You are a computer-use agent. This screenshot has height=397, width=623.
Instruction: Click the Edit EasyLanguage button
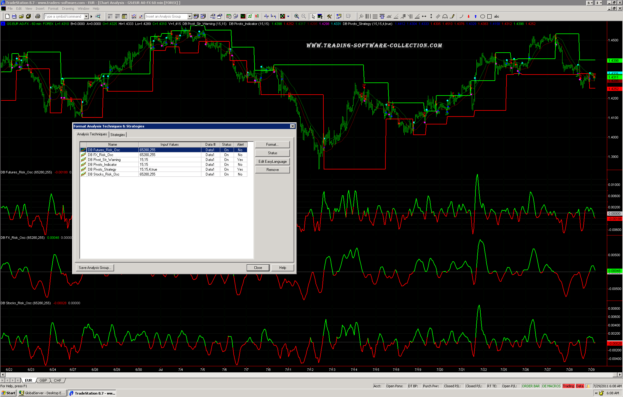272,162
